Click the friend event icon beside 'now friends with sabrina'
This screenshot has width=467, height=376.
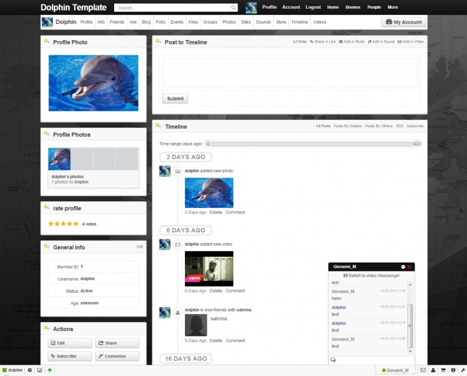177,313
